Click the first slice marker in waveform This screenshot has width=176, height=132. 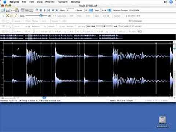click(x=12, y=43)
